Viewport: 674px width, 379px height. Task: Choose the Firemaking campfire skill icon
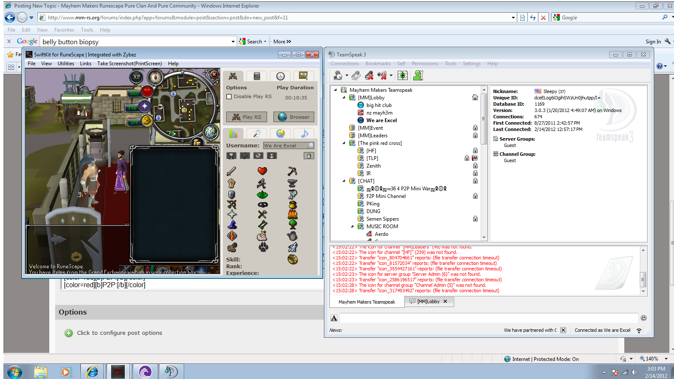tap(292, 214)
